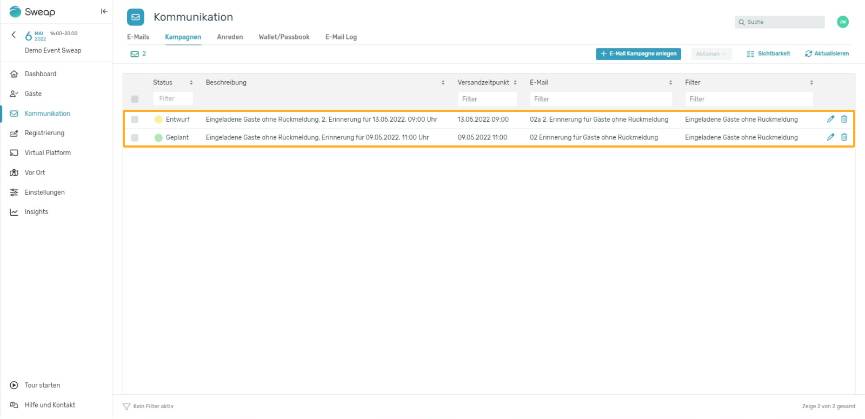Click the Tour starten play icon
This screenshot has height=419, width=865.
pos(14,385)
